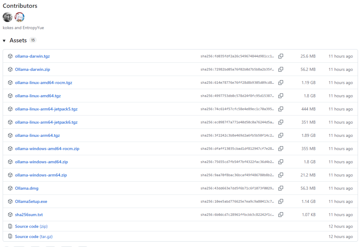Click the Assets count badge 15

pos(33,40)
